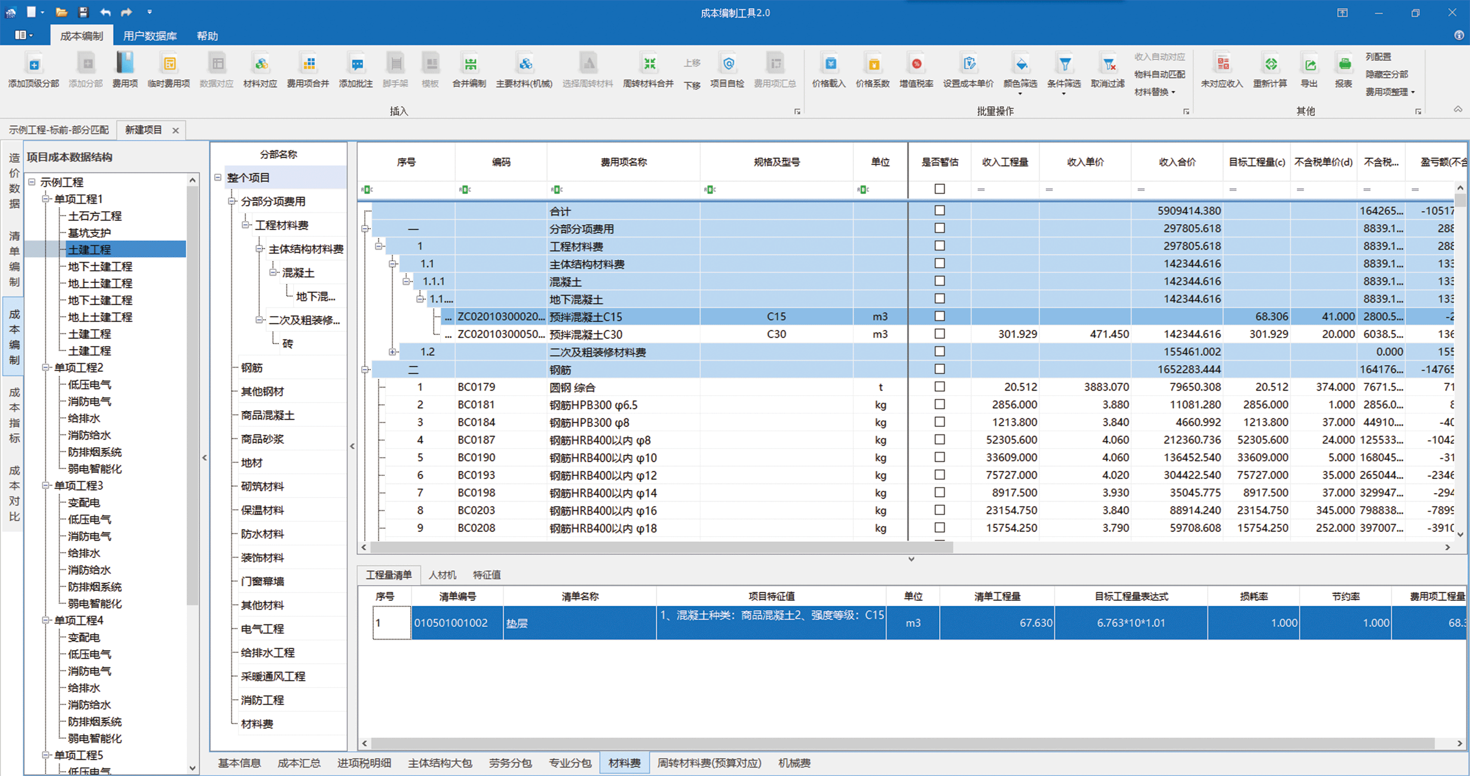Switch to 示例工程-标前-部分匹配 document tab
This screenshot has width=1470, height=776.
pyautogui.click(x=58, y=130)
